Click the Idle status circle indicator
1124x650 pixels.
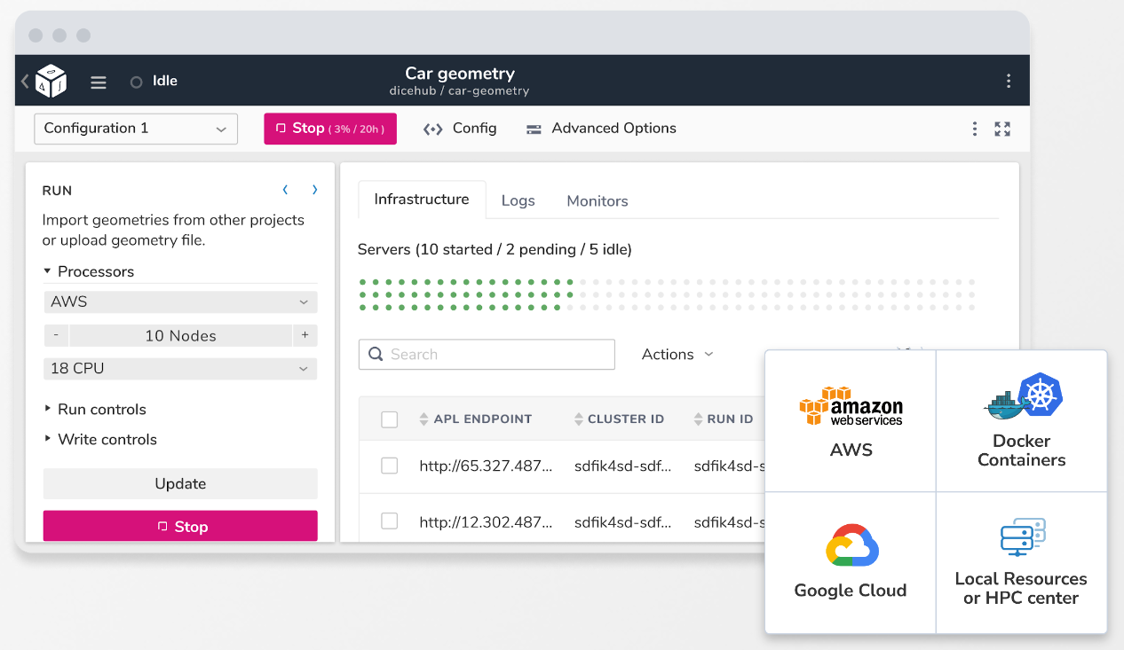tap(136, 82)
